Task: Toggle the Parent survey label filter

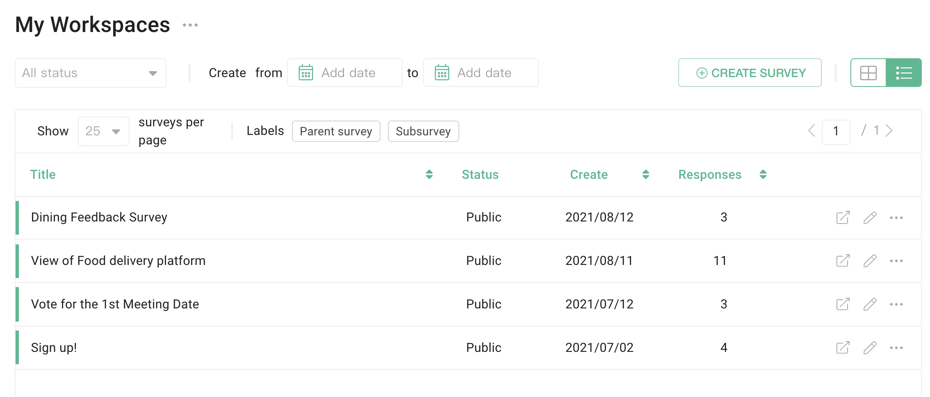Action: click(336, 131)
